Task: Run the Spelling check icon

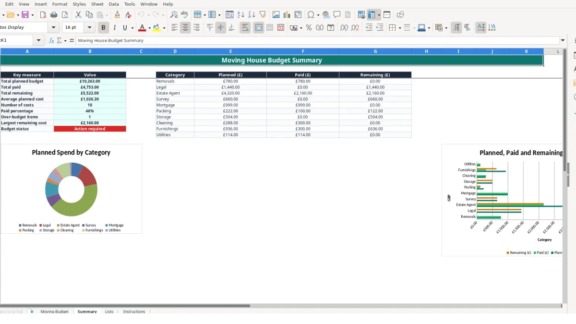Action: click(184, 15)
